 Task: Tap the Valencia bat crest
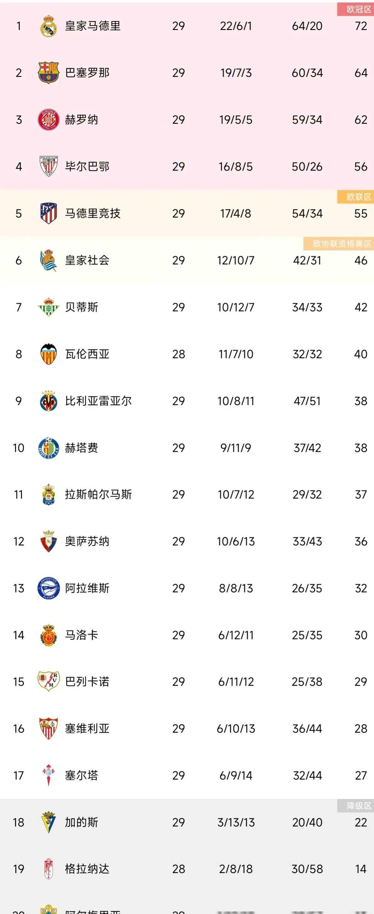click(x=48, y=354)
